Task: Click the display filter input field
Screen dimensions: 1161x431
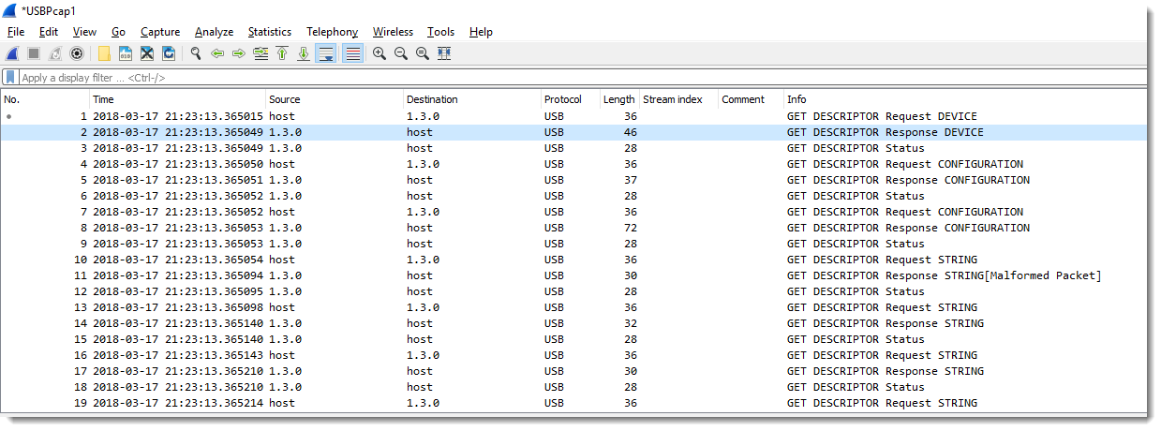Action: point(581,78)
